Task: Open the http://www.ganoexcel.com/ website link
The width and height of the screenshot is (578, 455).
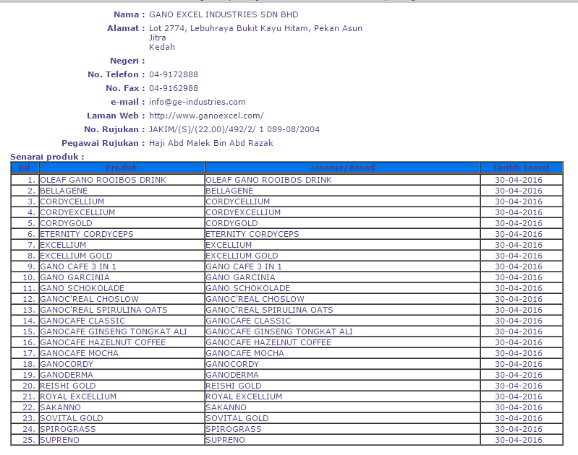Action: (206, 116)
